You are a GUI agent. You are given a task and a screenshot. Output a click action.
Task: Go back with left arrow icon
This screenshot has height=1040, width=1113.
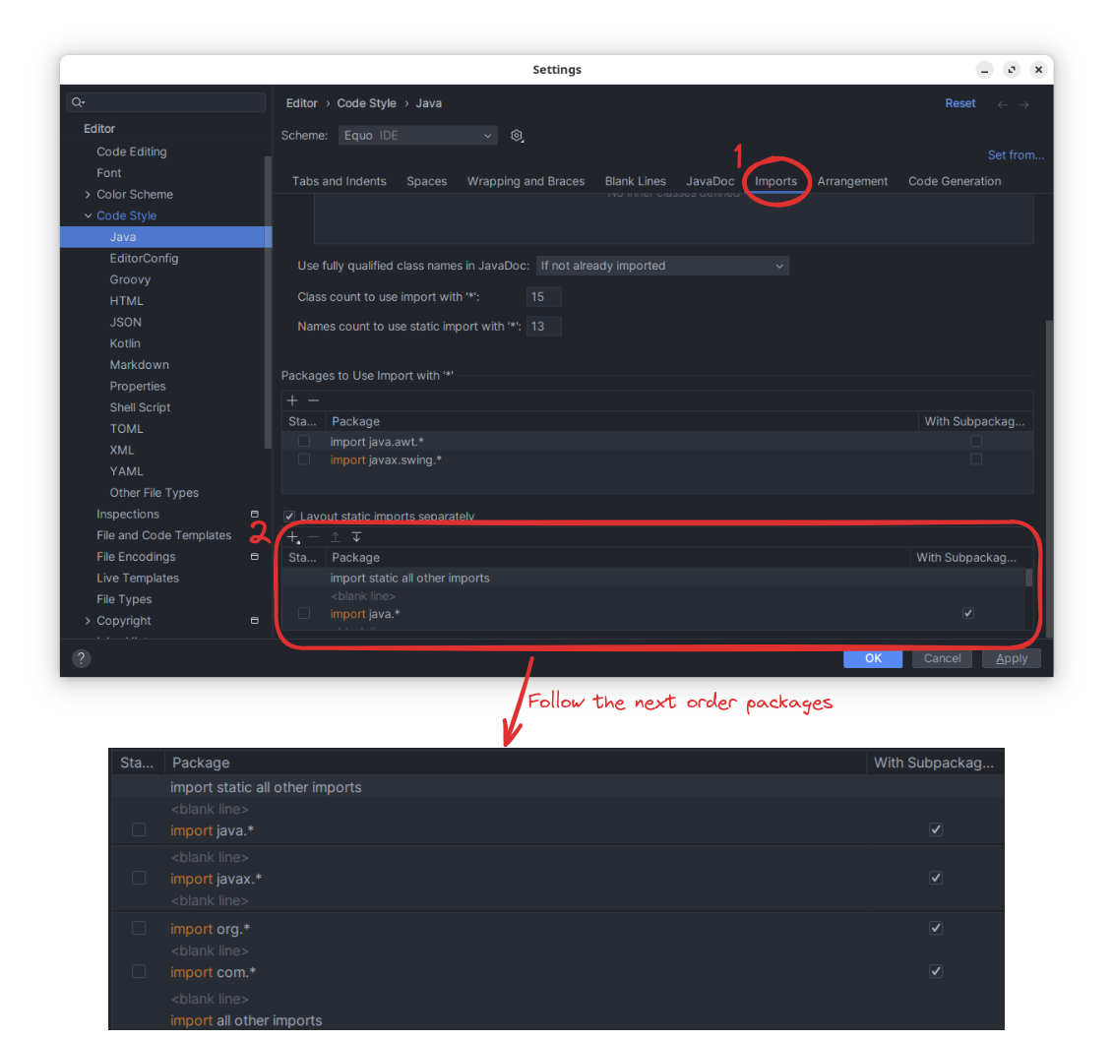coord(1002,104)
